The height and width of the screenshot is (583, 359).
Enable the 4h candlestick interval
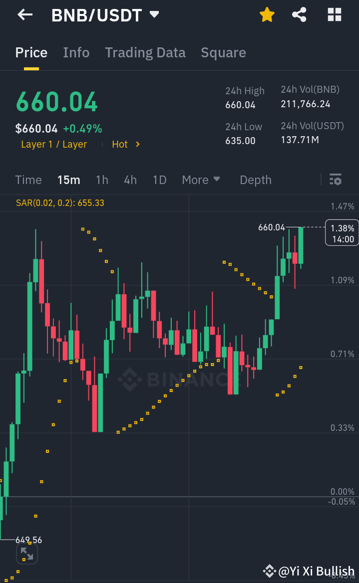pyautogui.click(x=130, y=180)
